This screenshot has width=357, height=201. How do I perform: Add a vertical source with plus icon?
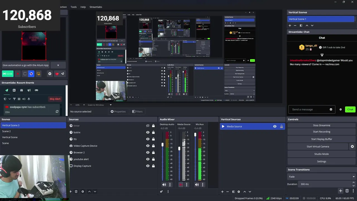pos(222,192)
